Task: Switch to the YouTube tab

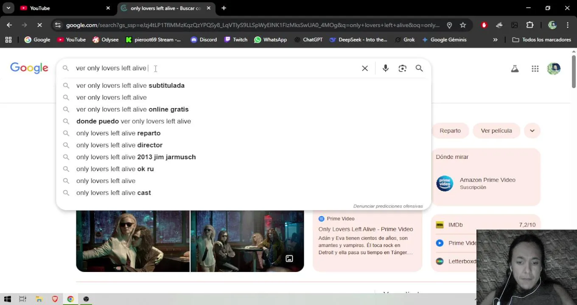Action: click(x=64, y=8)
